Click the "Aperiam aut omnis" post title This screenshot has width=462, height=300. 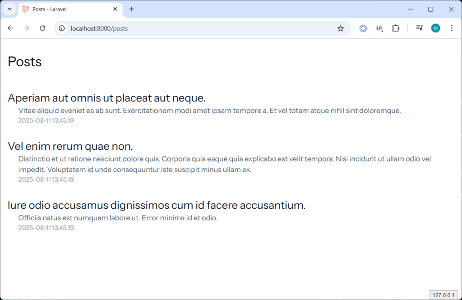106,98
